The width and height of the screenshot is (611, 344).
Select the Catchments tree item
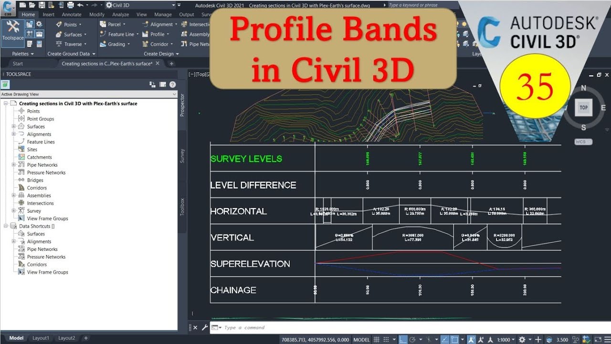coord(39,157)
